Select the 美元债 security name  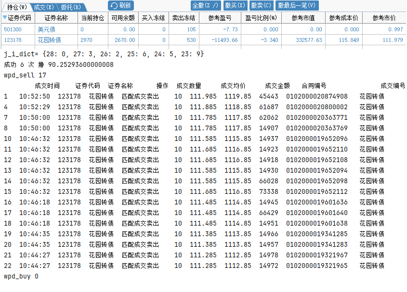pyautogui.click(x=46, y=29)
